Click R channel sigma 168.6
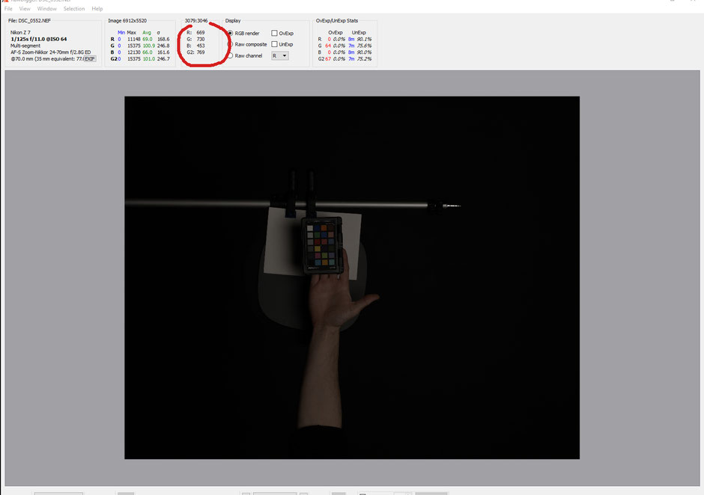The width and height of the screenshot is (704, 495). point(163,39)
